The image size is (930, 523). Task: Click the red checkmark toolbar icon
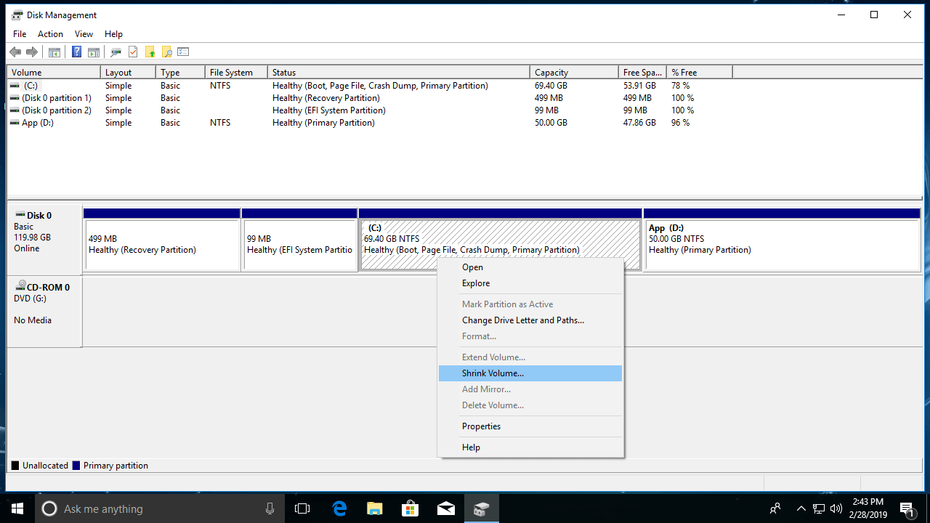tap(131, 52)
